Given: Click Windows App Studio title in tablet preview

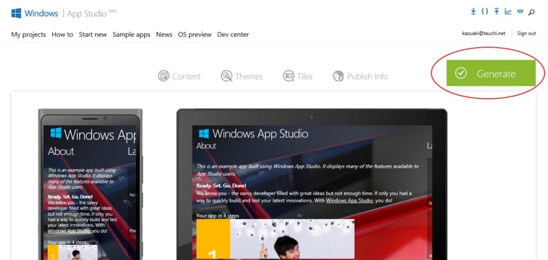Looking at the screenshot, I should click(260, 133).
